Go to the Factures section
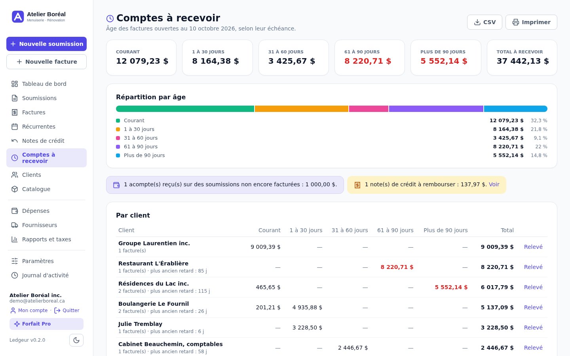The height and width of the screenshot is (356, 570). (46, 112)
